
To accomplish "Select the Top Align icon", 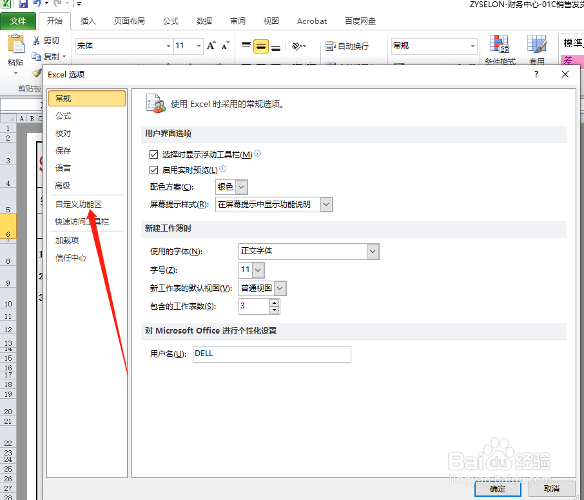I will (x=246, y=45).
